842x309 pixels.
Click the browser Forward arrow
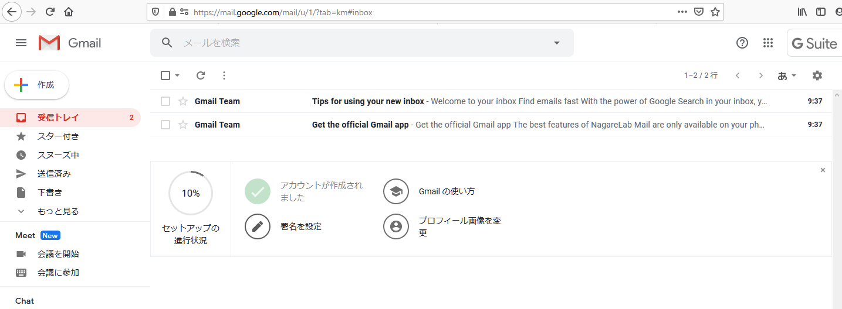32,12
